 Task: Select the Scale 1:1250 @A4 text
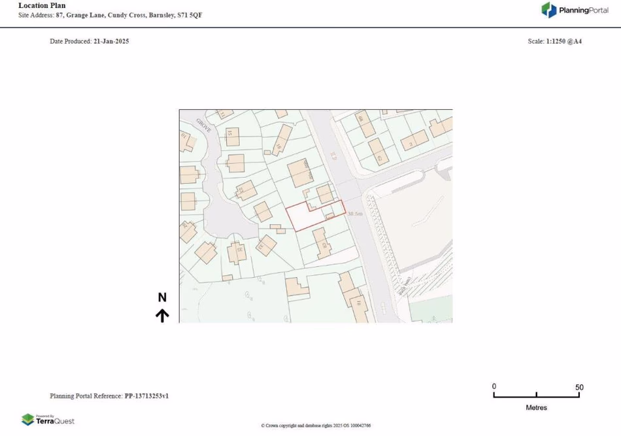point(555,41)
